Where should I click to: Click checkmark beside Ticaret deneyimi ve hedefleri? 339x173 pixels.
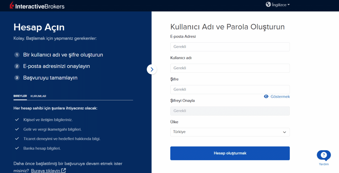pyautogui.click(x=17, y=139)
